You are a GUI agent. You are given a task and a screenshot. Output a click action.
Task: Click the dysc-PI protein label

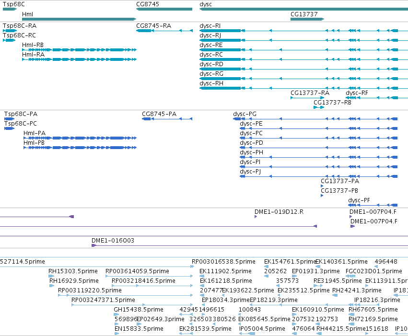250,162
